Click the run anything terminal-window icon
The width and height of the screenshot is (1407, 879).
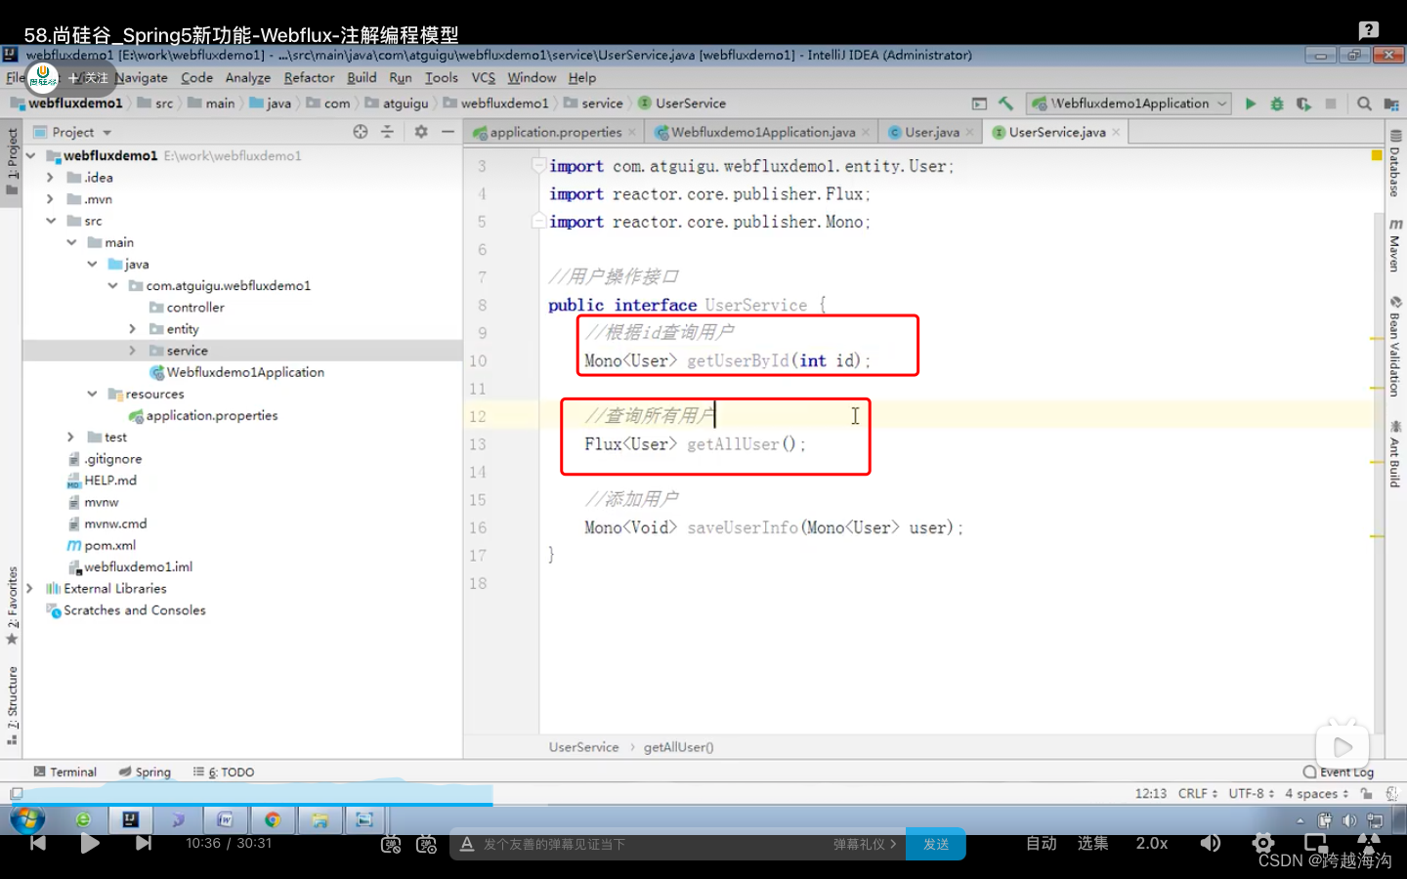coord(979,104)
